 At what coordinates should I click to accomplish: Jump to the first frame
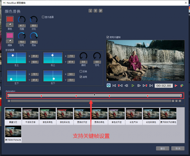point(114,86)
